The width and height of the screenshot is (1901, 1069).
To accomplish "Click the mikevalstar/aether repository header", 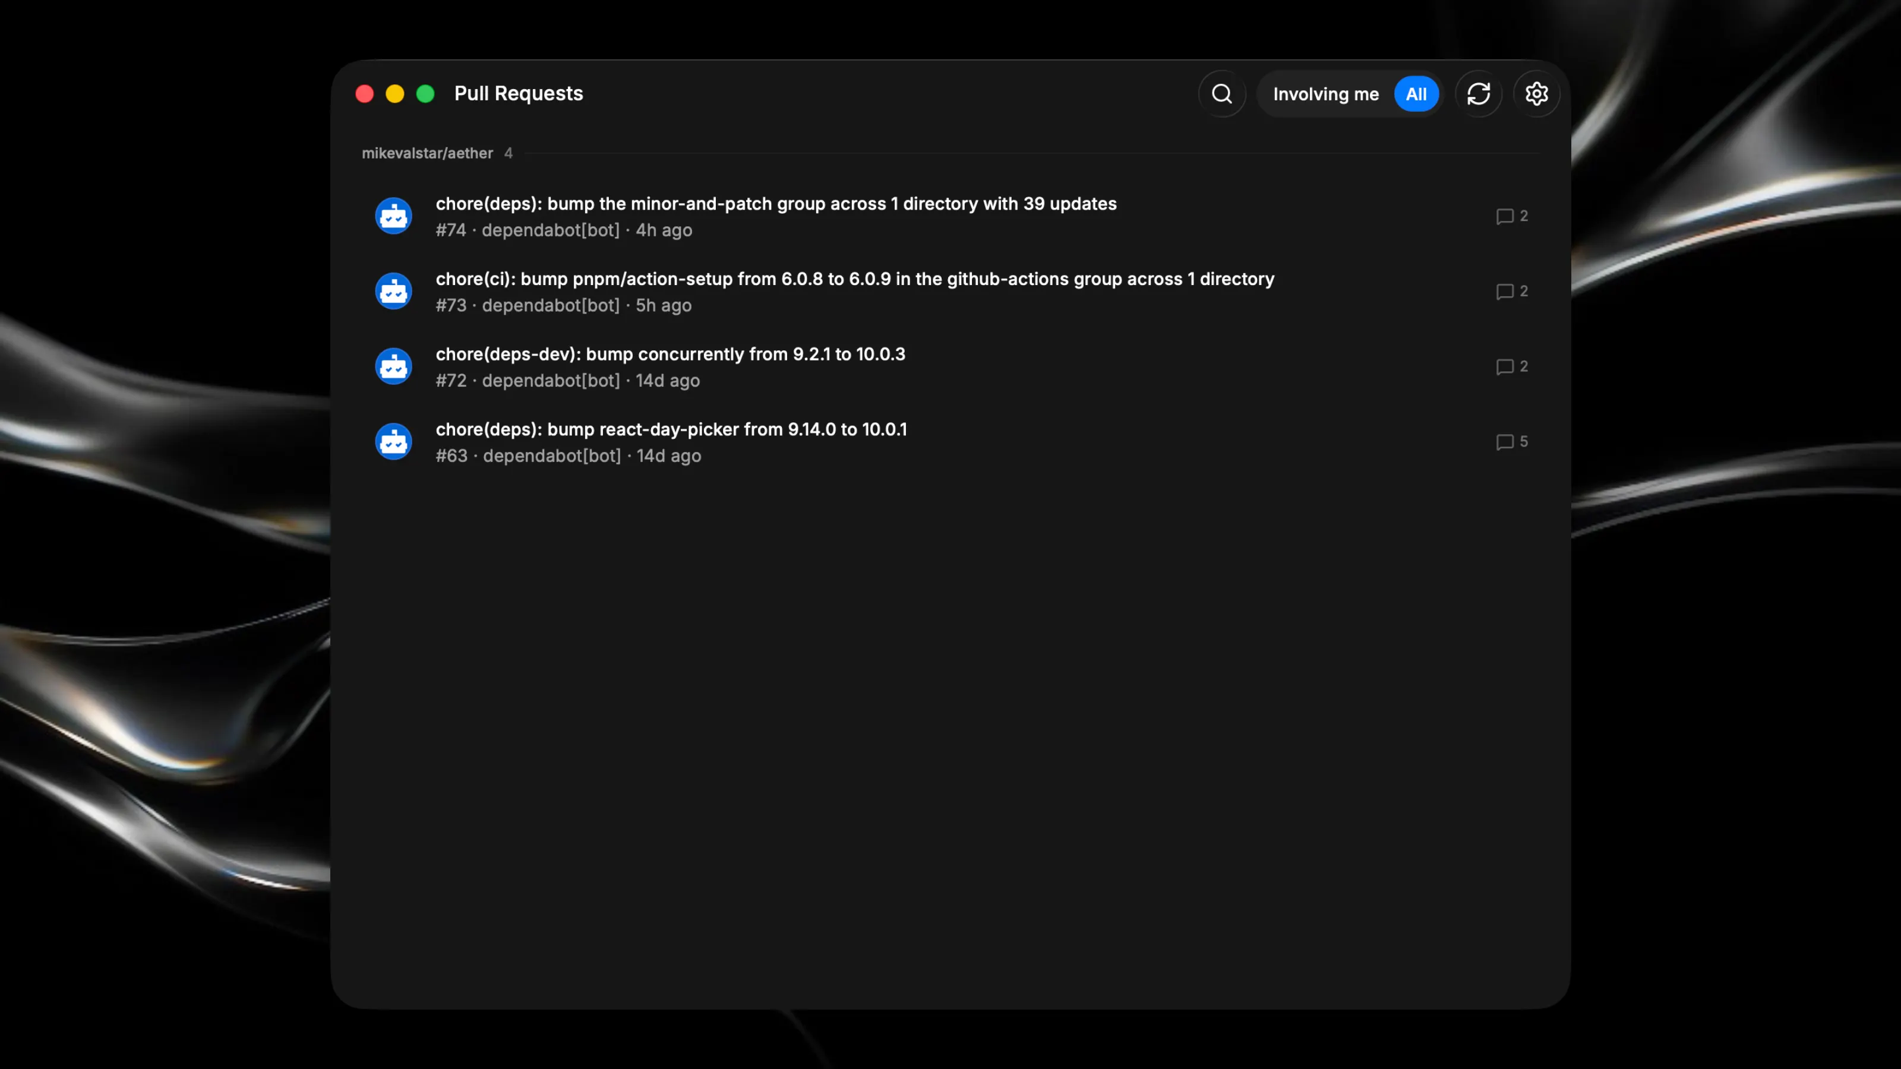I will click(x=427, y=153).
